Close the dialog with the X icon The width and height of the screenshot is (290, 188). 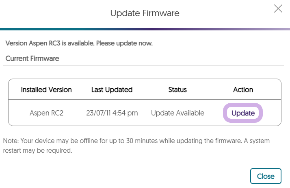point(278,9)
